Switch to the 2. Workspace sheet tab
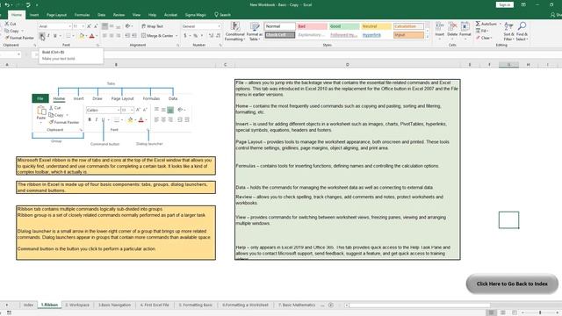Screen dimensions: 562x316 [77, 305]
